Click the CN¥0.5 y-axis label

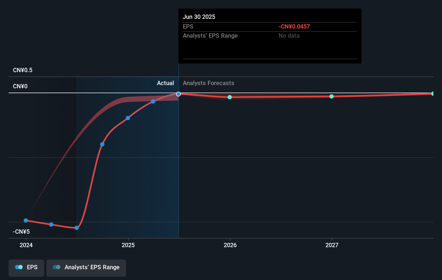pyautogui.click(x=23, y=70)
